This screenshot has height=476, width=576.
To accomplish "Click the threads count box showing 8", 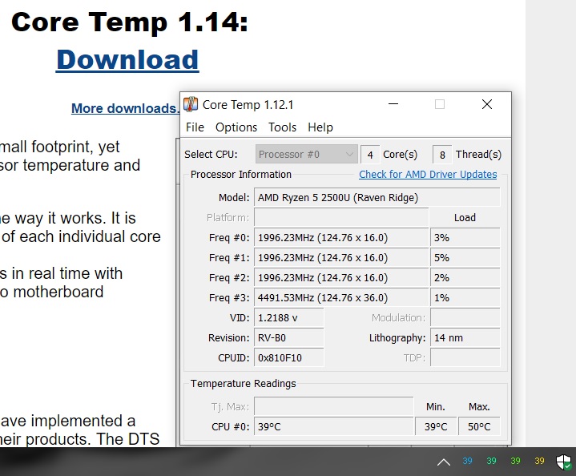I will pyautogui.click(x=442, y=155).
